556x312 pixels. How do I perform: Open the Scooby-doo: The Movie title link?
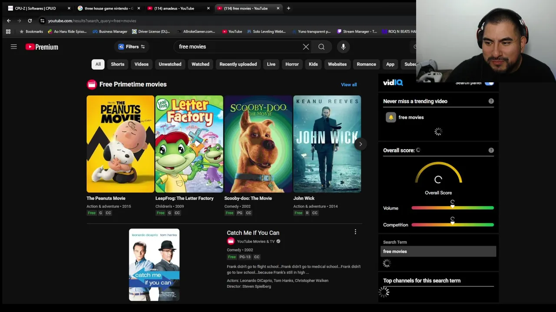(248, 198)
